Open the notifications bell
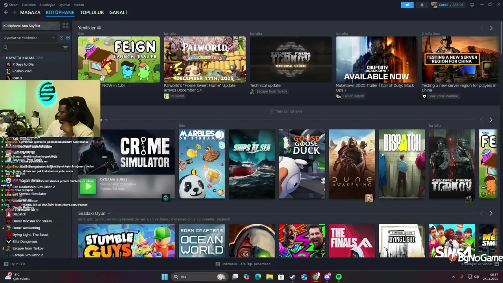This screenshot has width=503, height=283. [x=422, y=5]
